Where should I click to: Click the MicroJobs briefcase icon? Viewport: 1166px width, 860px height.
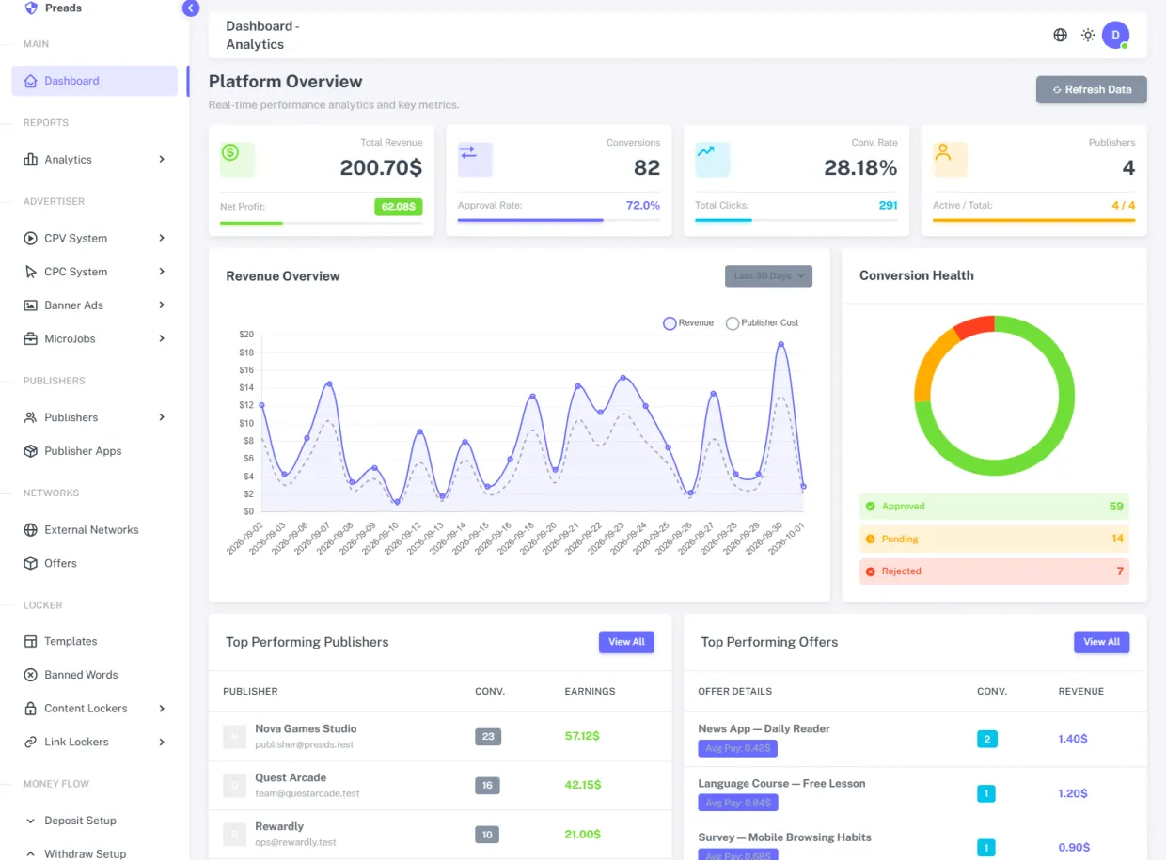[31, 338]
